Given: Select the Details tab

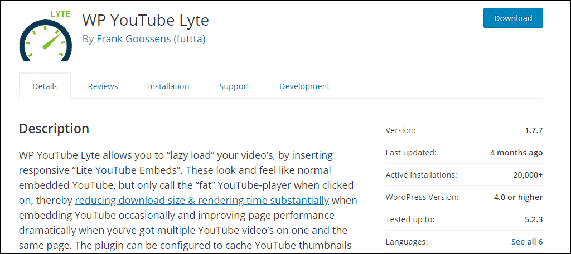Looking at the screenshot, I should [x=45, y=86].
